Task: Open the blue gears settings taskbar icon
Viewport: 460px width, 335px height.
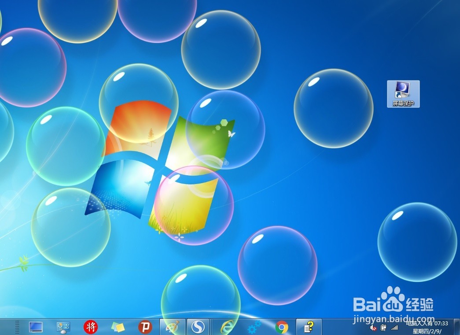Action: coord(254,327)
